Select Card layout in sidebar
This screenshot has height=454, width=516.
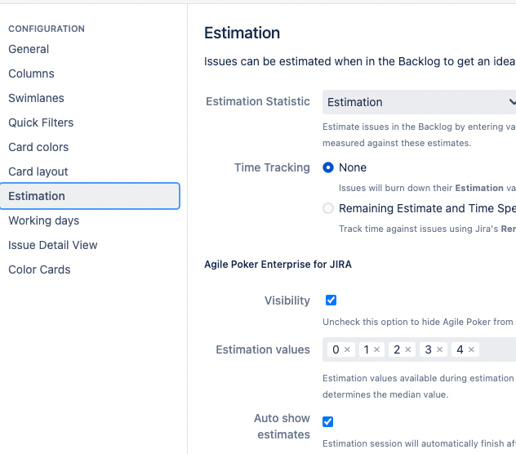(38, 171)
